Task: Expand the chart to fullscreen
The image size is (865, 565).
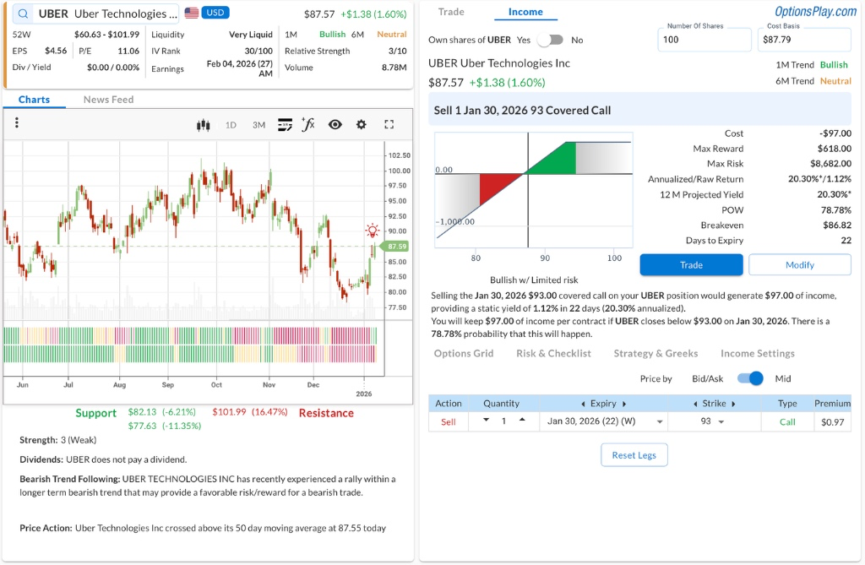Action: click(389, 125)
